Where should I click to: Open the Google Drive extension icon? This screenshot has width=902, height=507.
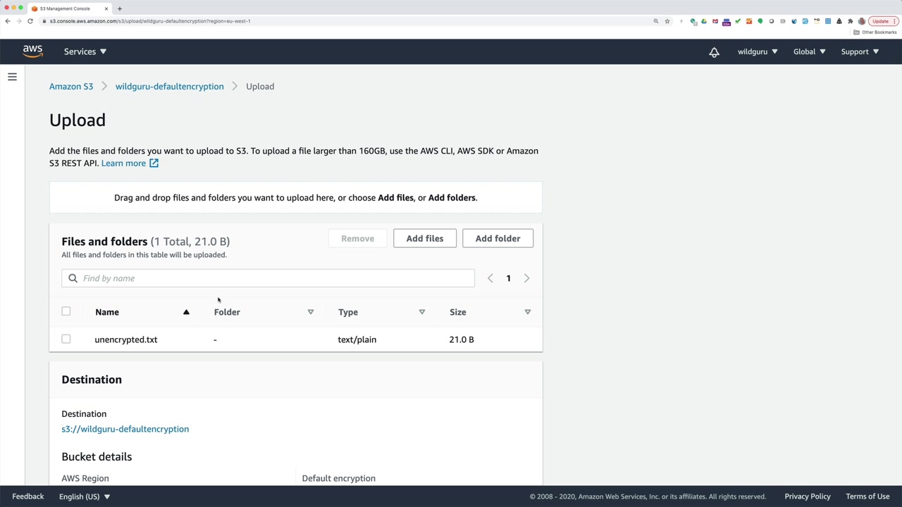tap(704, 21)
